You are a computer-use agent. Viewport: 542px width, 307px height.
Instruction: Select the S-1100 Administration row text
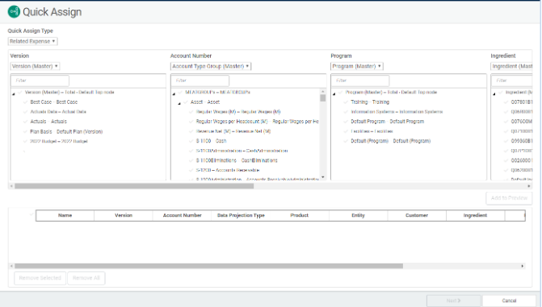(242, 151)
